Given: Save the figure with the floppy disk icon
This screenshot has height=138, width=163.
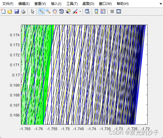Looking at the screenshot, I should point(17,11).
